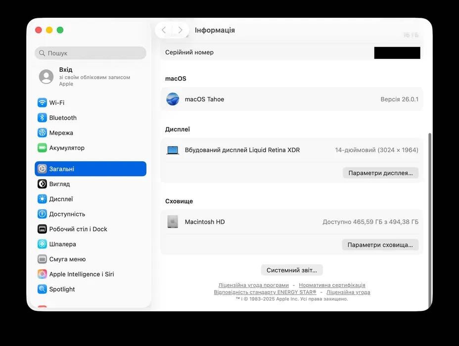Screen dimensions: 459x346
Task: Click the Macintosh HD drive icon
Action: coord(173,222)
